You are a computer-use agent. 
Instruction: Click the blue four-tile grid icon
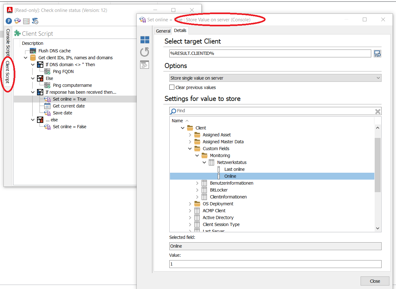coord(145,40)
